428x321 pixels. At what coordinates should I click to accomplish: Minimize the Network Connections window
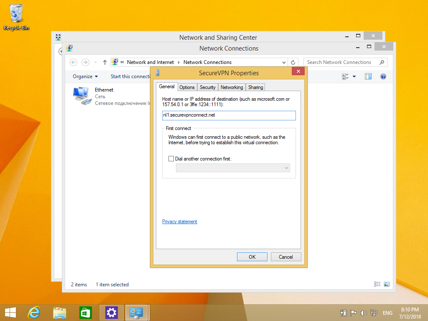tap(358, 47)
